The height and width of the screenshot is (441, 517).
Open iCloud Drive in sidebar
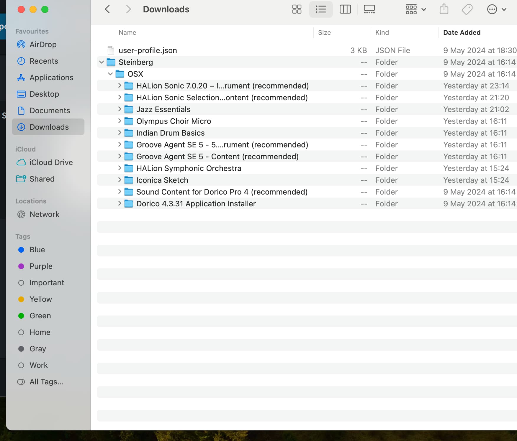(48, 162)
